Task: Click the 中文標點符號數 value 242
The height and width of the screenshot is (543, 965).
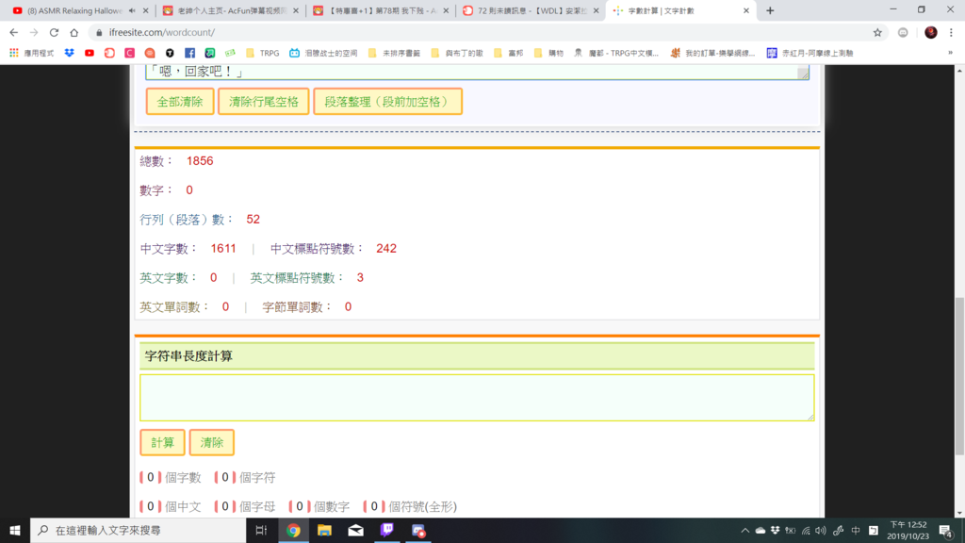Action: (x=386, y=249)
